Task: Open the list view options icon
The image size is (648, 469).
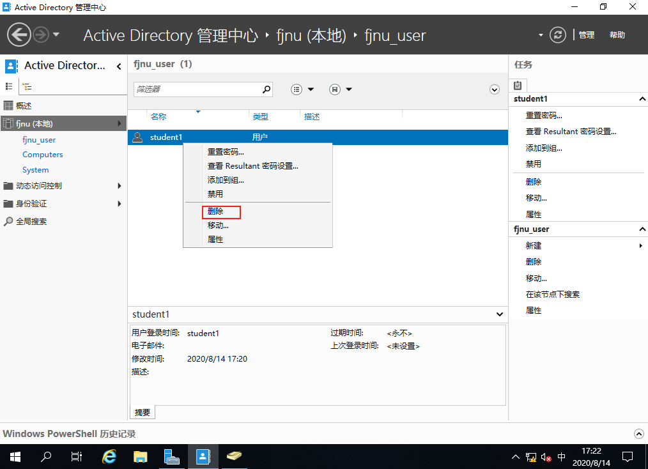Action: [297, 89]
